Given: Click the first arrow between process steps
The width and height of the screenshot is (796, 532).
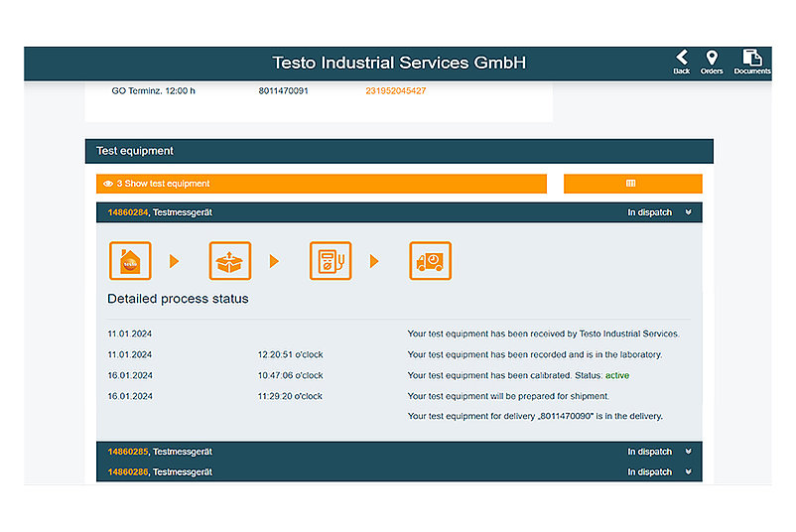Looking at the screenshot, I should point(174,261).
